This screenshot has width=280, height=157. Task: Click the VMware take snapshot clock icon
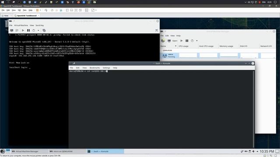coord(52,10)
